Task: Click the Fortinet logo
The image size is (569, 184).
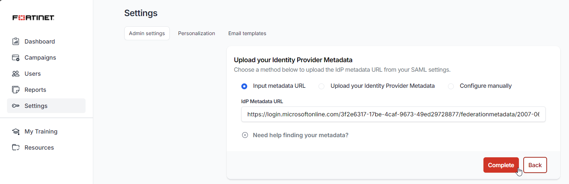Action: click(x=33, y=18)
